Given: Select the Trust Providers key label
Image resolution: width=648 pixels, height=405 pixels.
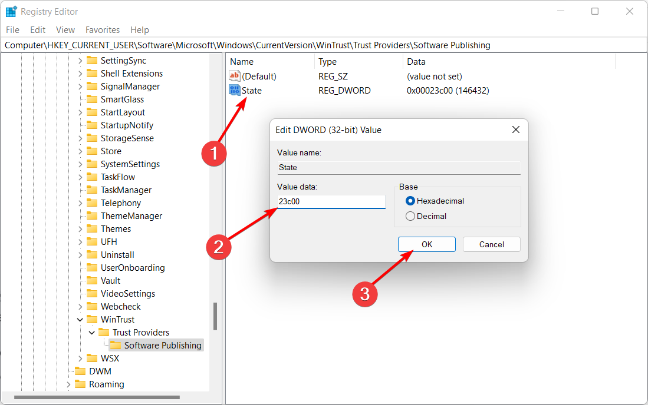Looking at the screenshot, I should tap(141, 333).
